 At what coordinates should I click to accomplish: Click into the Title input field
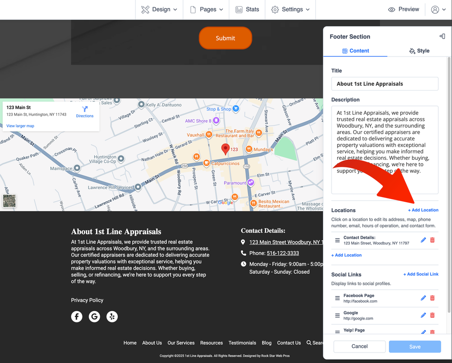point(385,84)
